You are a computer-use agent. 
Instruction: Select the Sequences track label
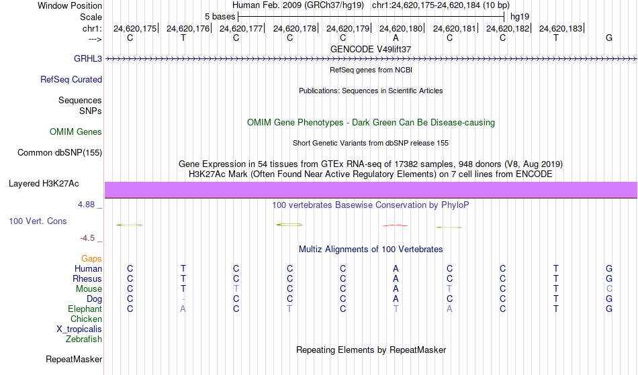(80, 101)
